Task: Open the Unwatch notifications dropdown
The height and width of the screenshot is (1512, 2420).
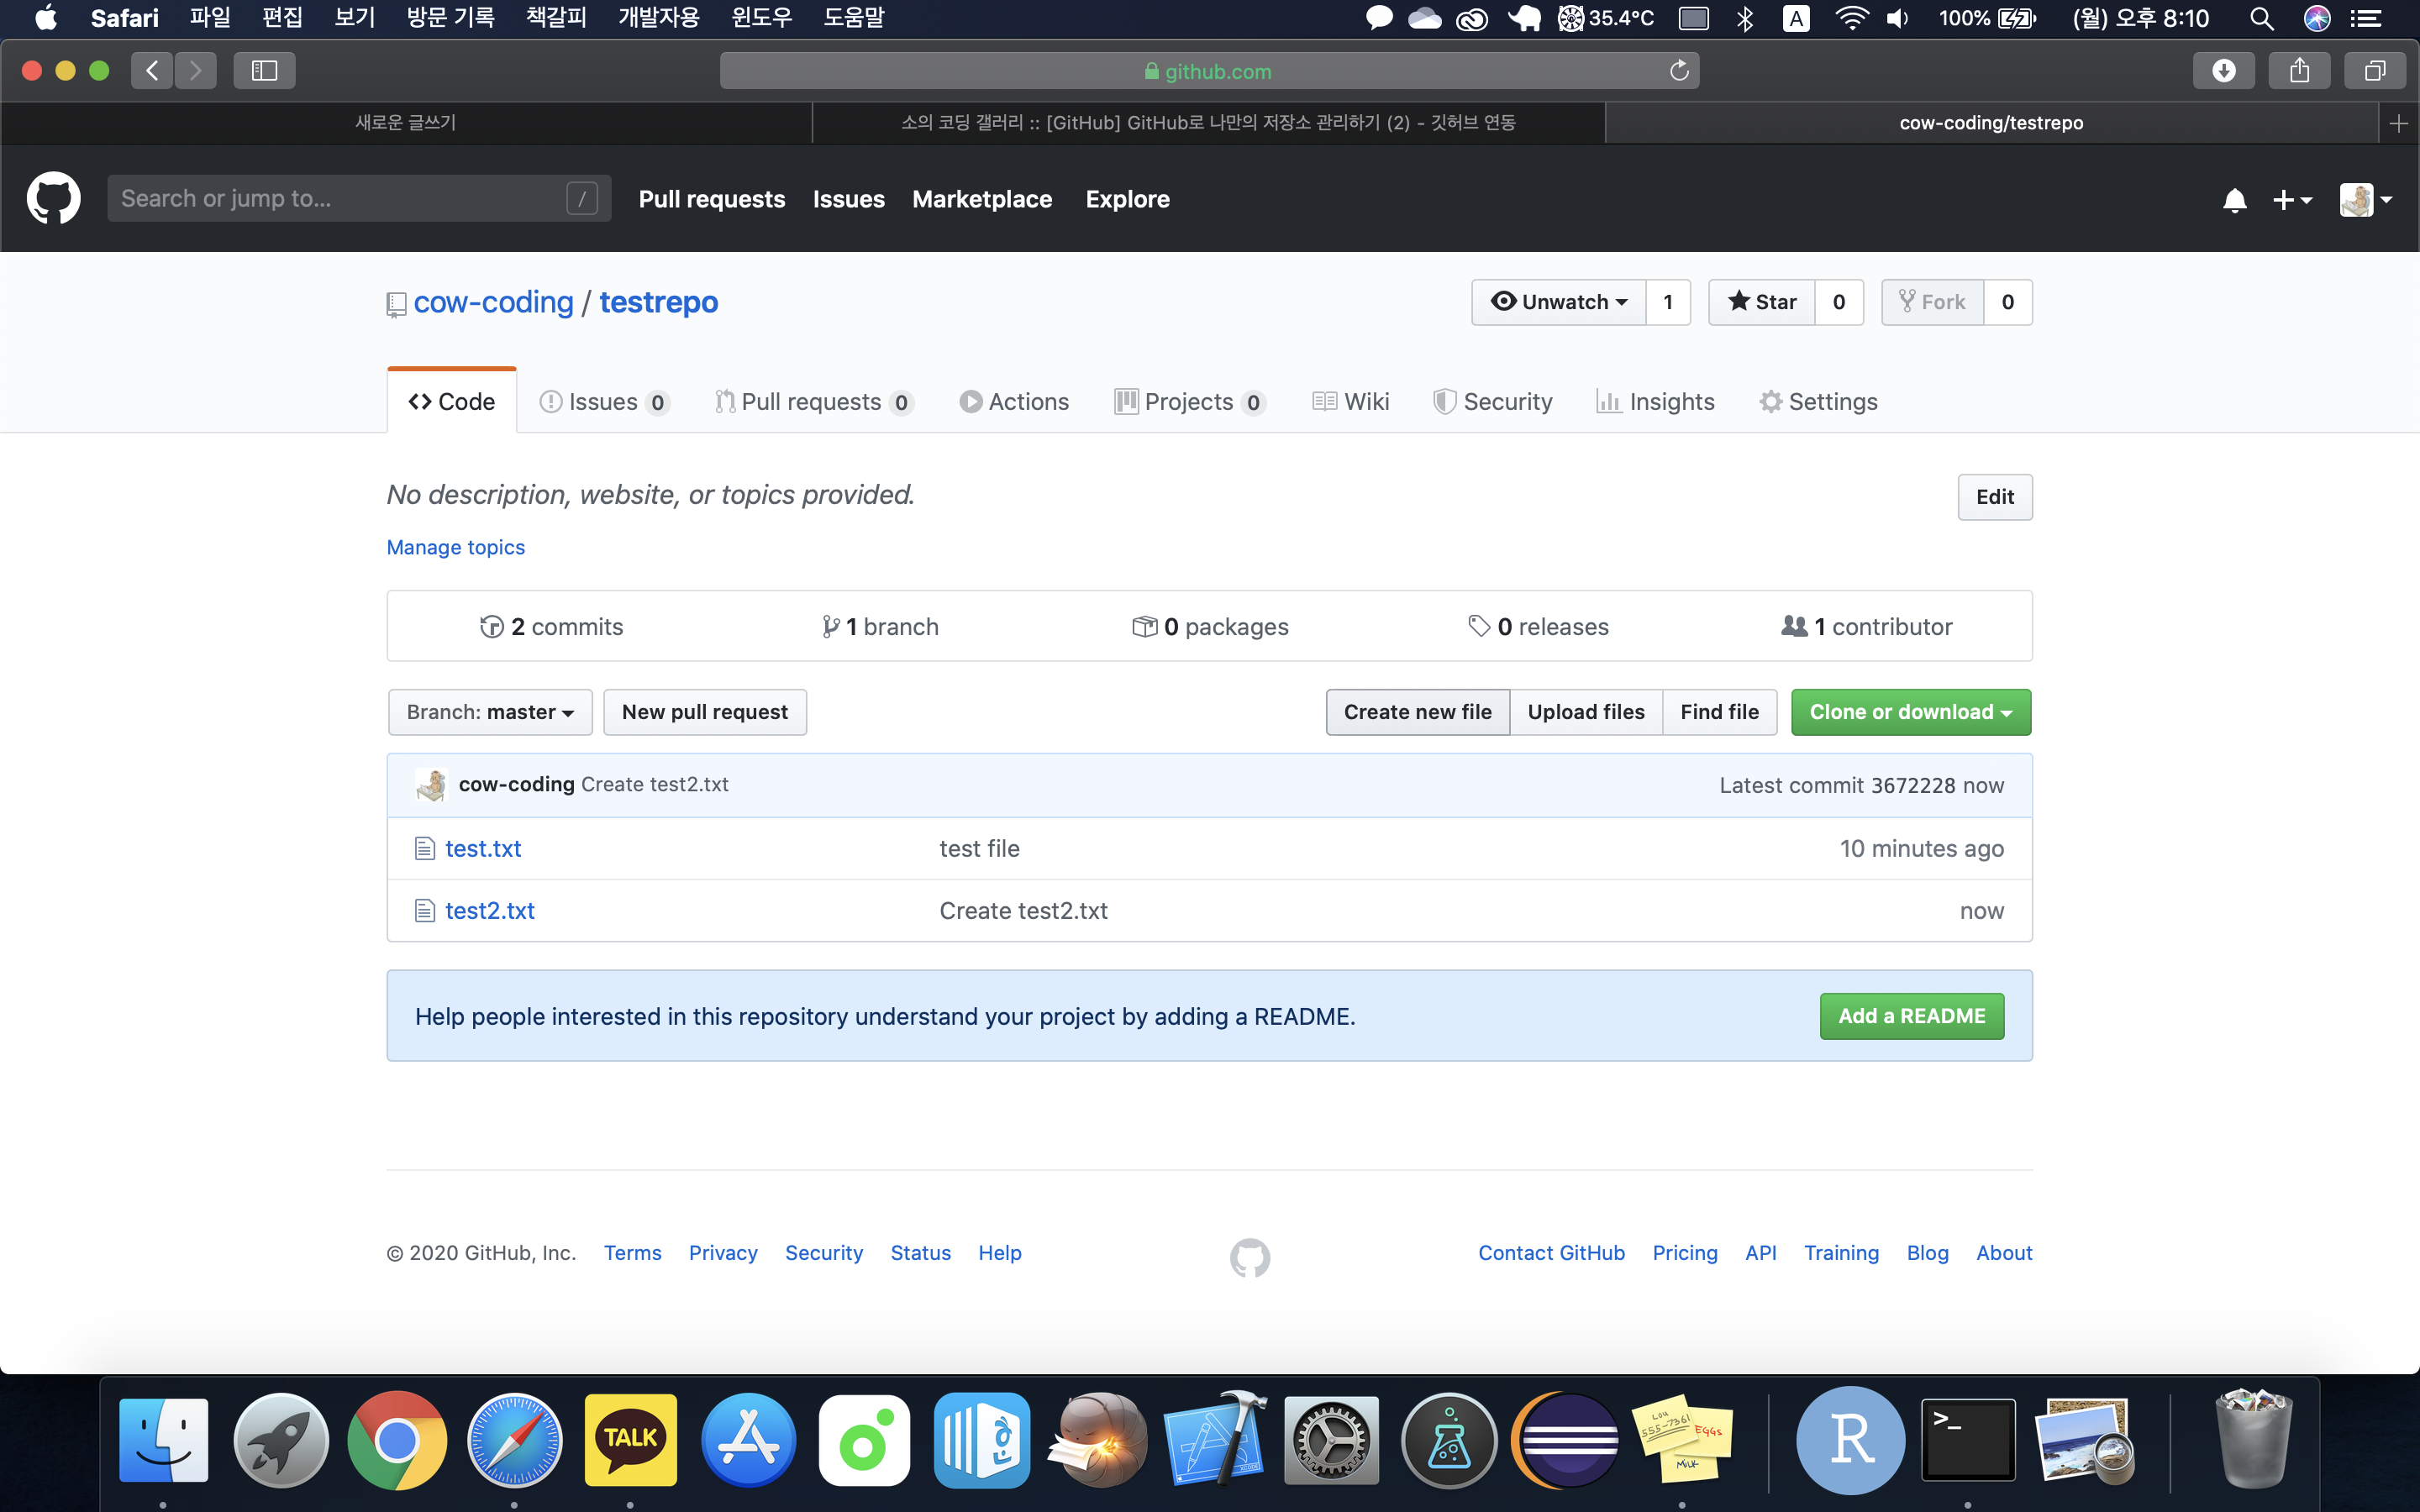Action: click(x=1558, y=302)
